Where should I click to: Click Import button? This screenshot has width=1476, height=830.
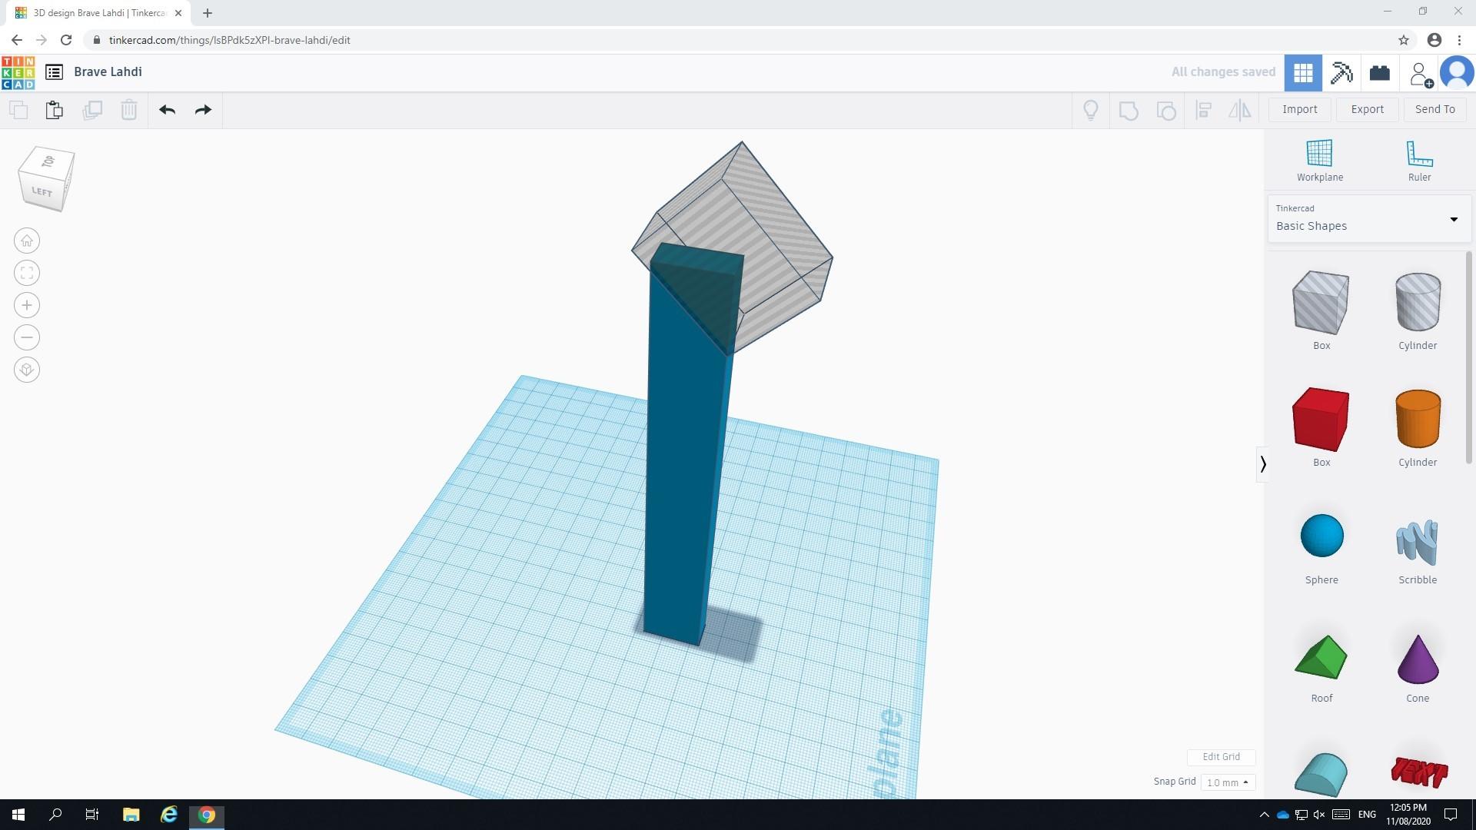(1299, 109)
